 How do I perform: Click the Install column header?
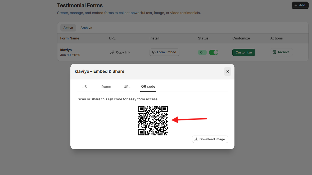[x=155, y=38]
